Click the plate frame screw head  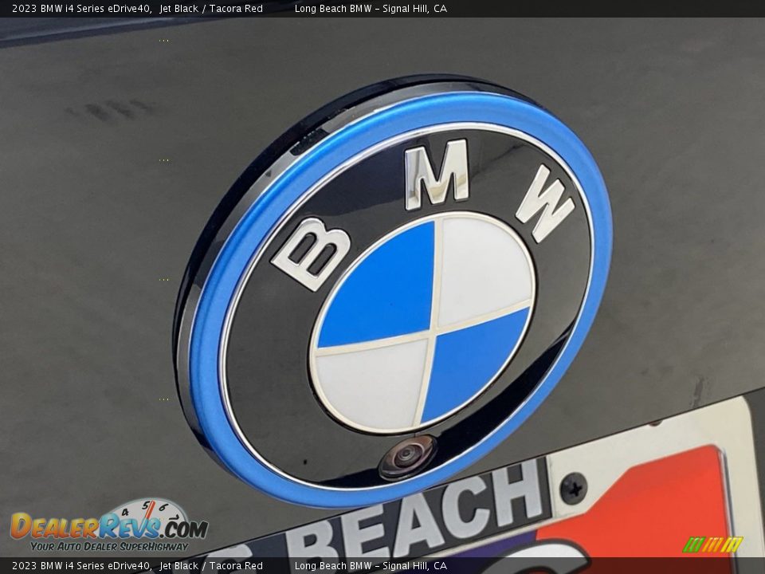[x=573, y=488]
